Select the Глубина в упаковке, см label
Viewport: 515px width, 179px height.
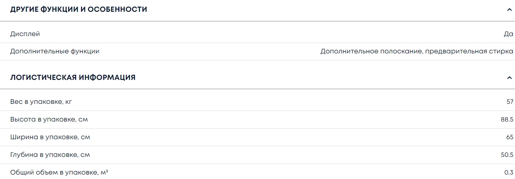pos(50,155)
